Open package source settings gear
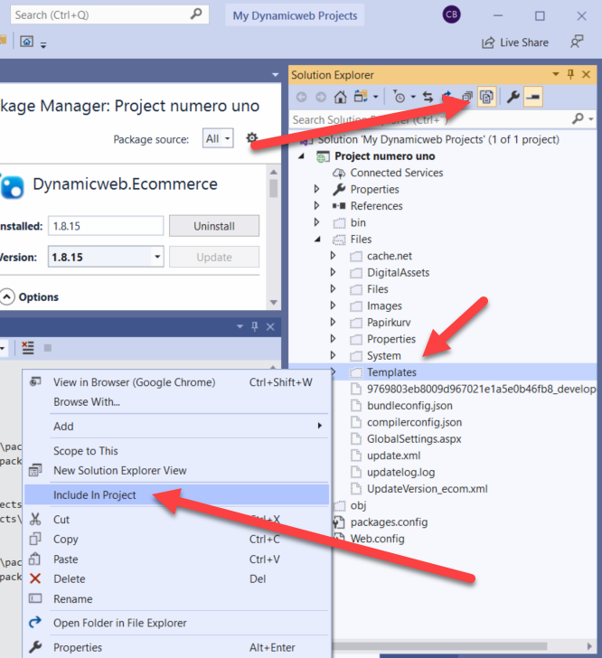The height and width of the screenshot is (658, 602). click(252, 138)
